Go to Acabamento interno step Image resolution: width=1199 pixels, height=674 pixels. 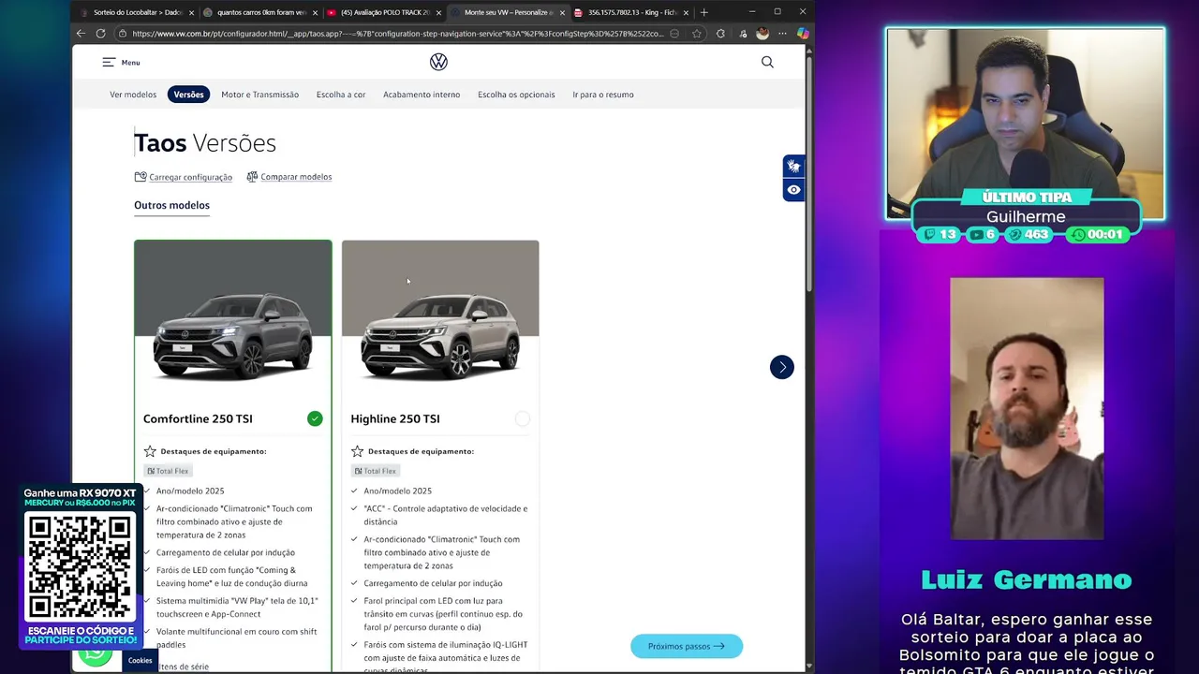[422, 95]
